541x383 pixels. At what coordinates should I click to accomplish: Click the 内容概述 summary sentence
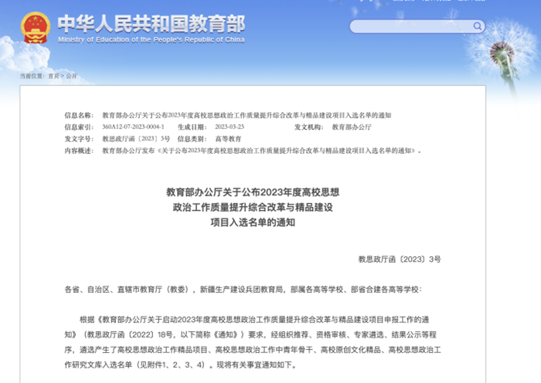pyautogui.click(x=262, y=151)
